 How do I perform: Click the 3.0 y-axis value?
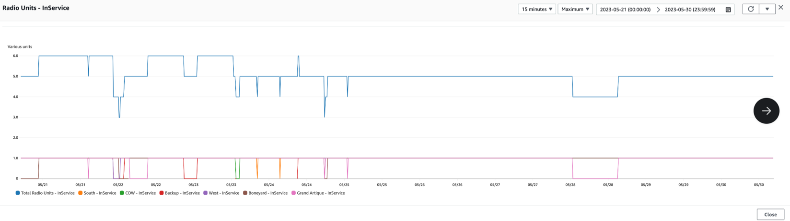point(15,117)
